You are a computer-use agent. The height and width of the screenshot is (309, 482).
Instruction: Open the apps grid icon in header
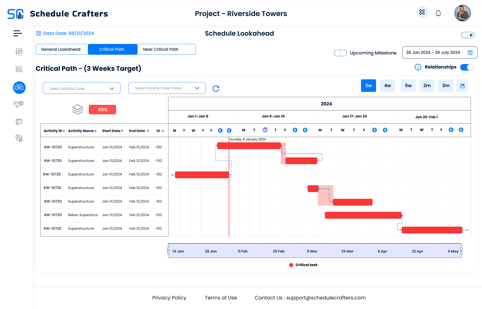(x=422, y=12)
